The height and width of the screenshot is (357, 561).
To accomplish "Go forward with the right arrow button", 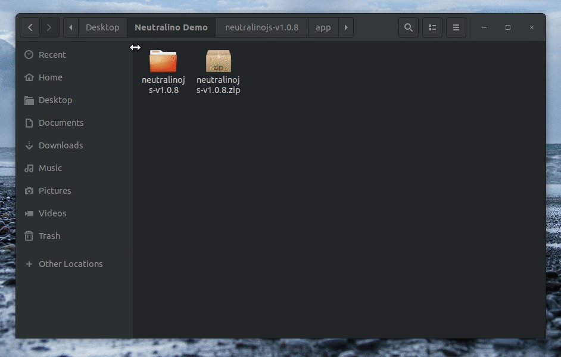I will (x=49, y=27).
